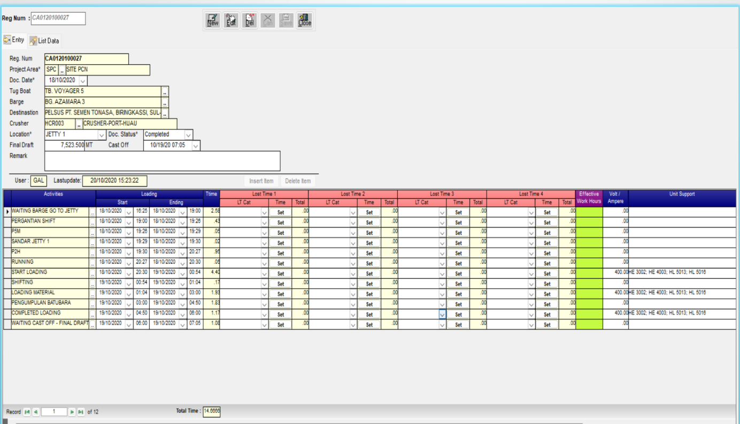Screen dimensions: 740x424
Task: Click ending time 07:05 in last row
Action: pyautogui.click(x=195, y=323)
